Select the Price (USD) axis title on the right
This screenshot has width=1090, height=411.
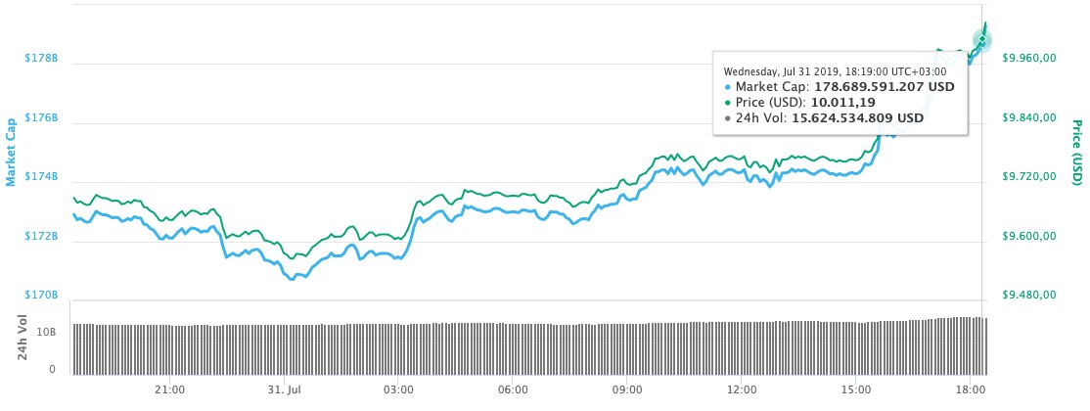click(x=1077, y=153)
